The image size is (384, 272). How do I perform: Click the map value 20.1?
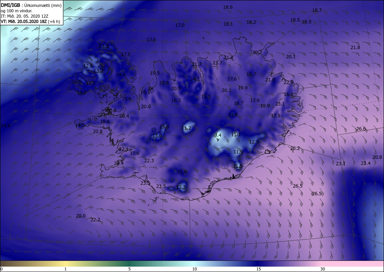coord(291,56)
